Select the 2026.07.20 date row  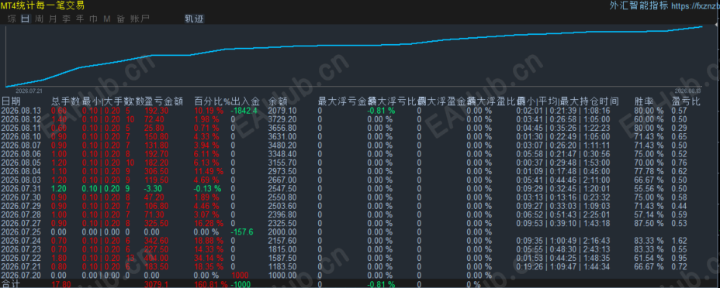pos(21,276)
